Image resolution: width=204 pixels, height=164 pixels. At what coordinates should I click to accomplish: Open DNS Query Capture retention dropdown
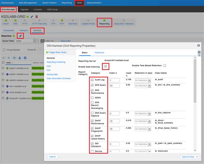click(x=149, y=114)
